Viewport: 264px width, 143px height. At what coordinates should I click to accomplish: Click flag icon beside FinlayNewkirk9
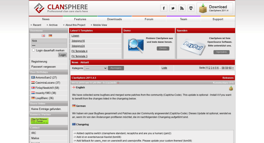[x=33, y=88]
